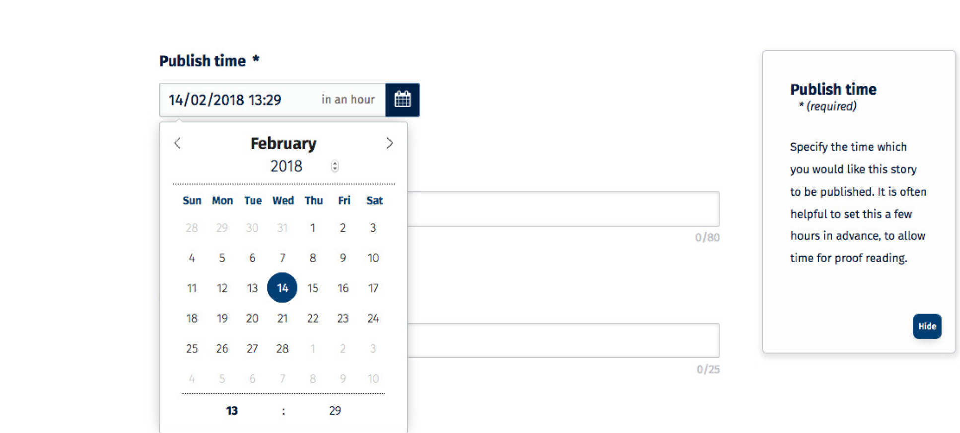Viewport: 960px width, 433px height.
Task: Click the input field with 0/25 counter
Action: point(563,340)
